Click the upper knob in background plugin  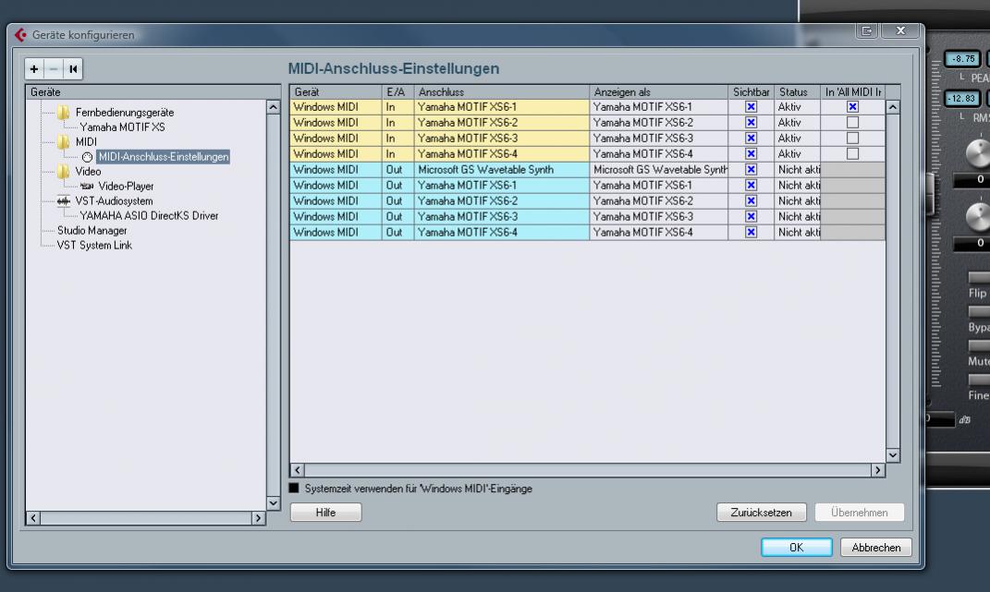coord(978,153)
